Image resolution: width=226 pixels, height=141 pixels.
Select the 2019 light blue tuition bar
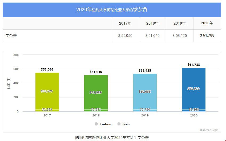coord(145,92)
